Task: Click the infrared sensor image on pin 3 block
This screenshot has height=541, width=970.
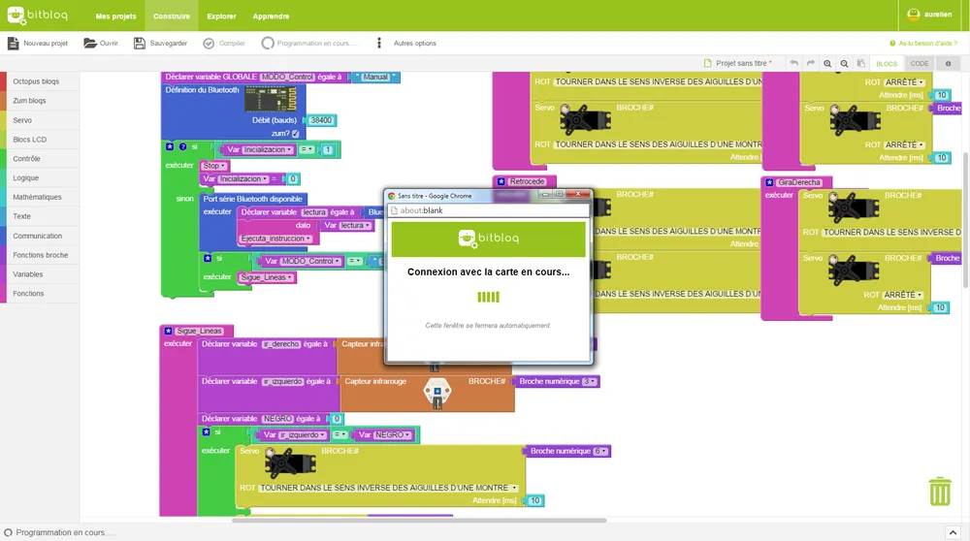Action: tap(437, 394)
